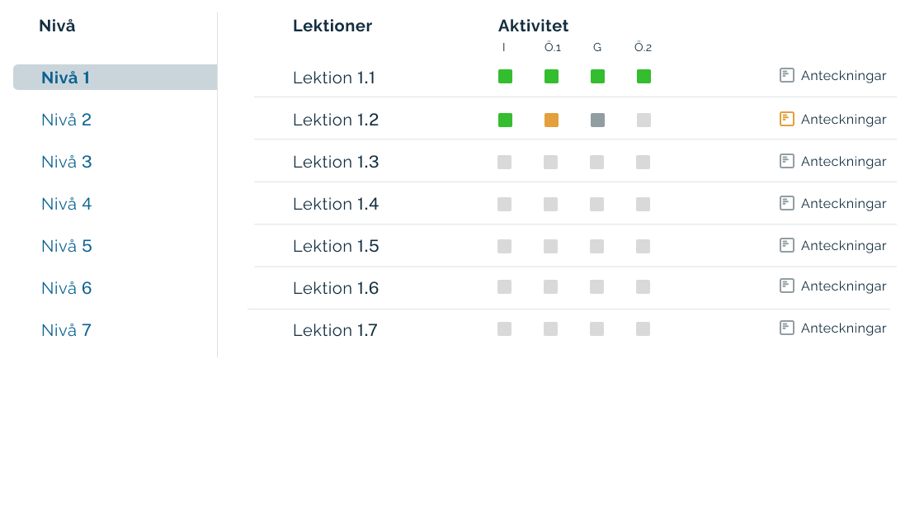
Task: Click the green I square for Lektion 1.1
Action: pos(505,77)
